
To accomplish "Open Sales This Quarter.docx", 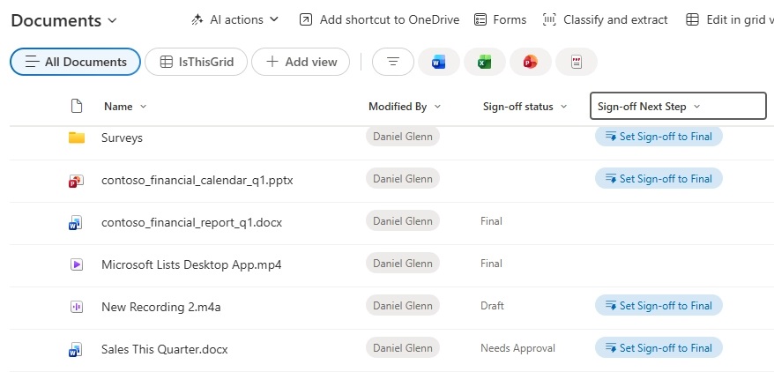I will (x=164, y=349).
